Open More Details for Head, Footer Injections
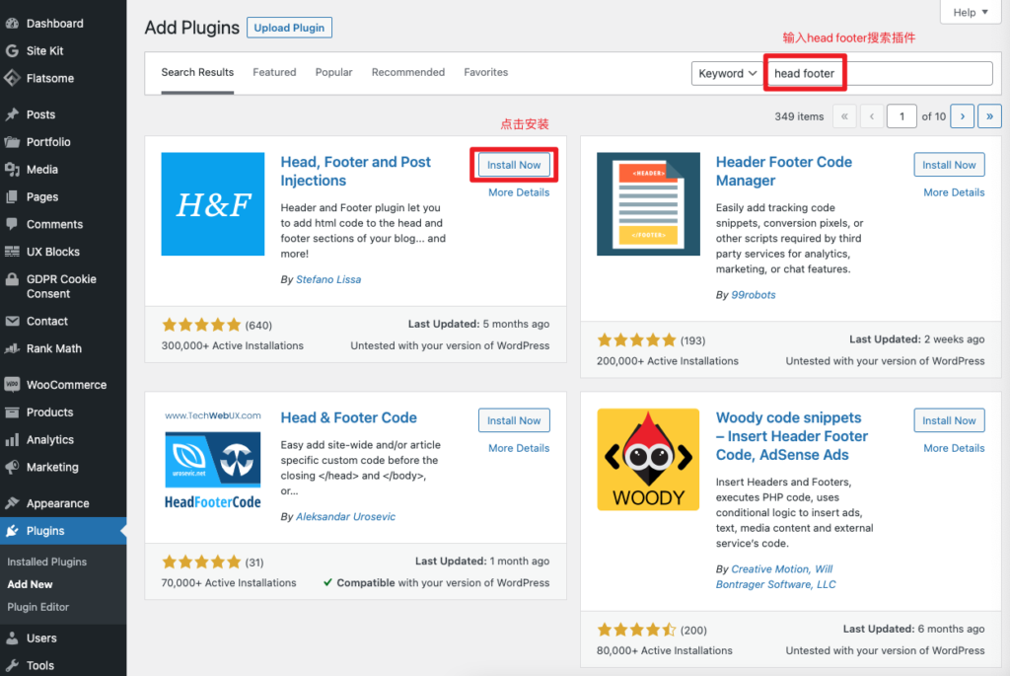This screenshot has width=1010, height=676. click(x=519, y=192)
